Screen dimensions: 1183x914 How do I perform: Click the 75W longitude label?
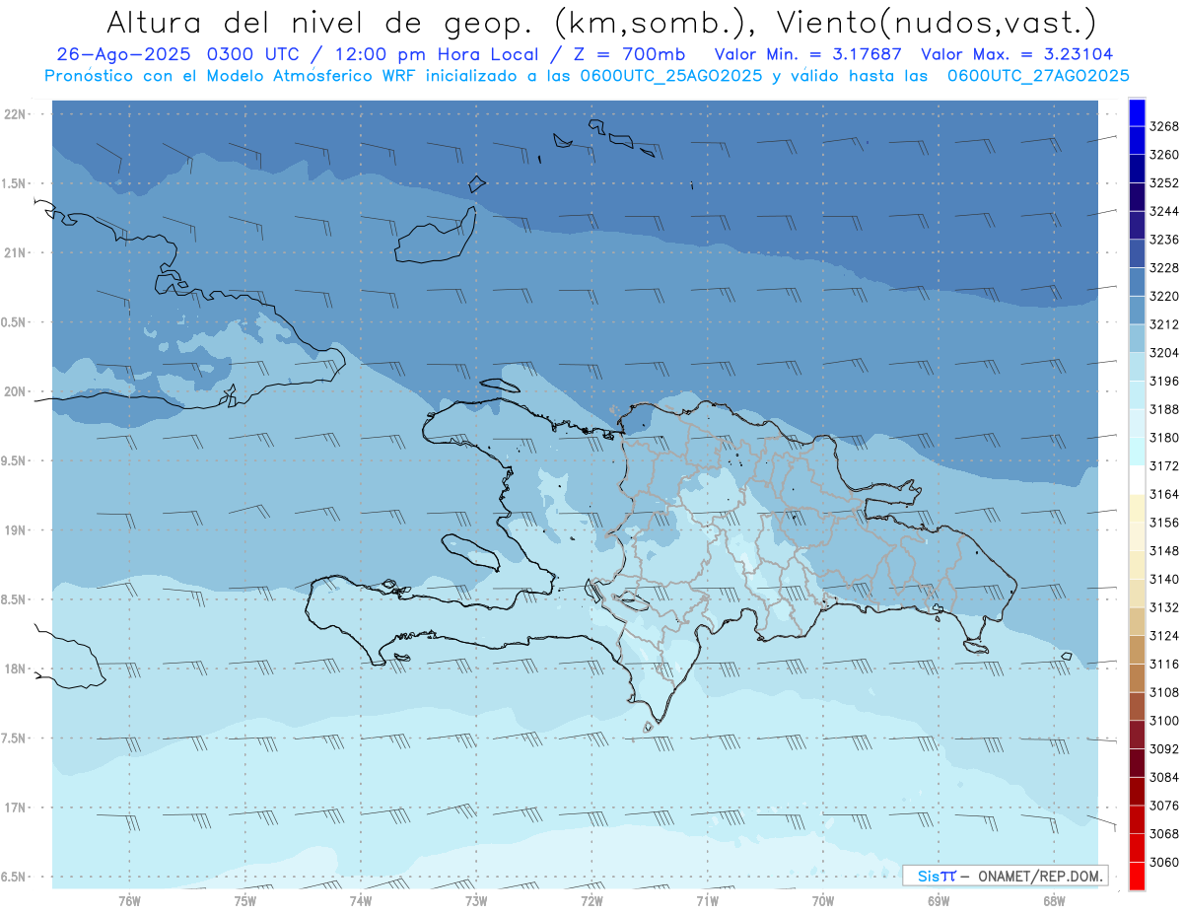click(x=245, y=900)
